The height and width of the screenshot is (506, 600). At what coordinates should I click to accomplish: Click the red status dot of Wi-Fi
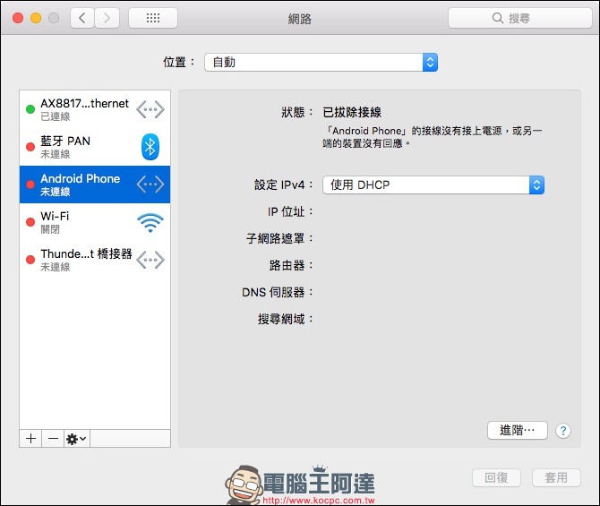tap(30, 222)
